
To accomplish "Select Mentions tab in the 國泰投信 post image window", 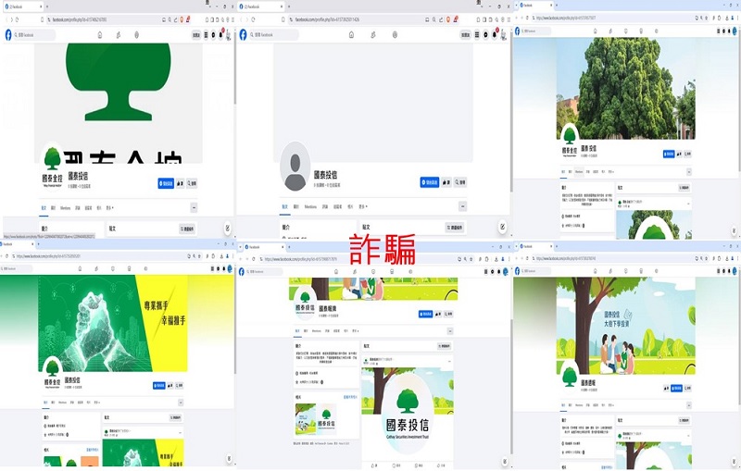I will (x=316, y=331).
